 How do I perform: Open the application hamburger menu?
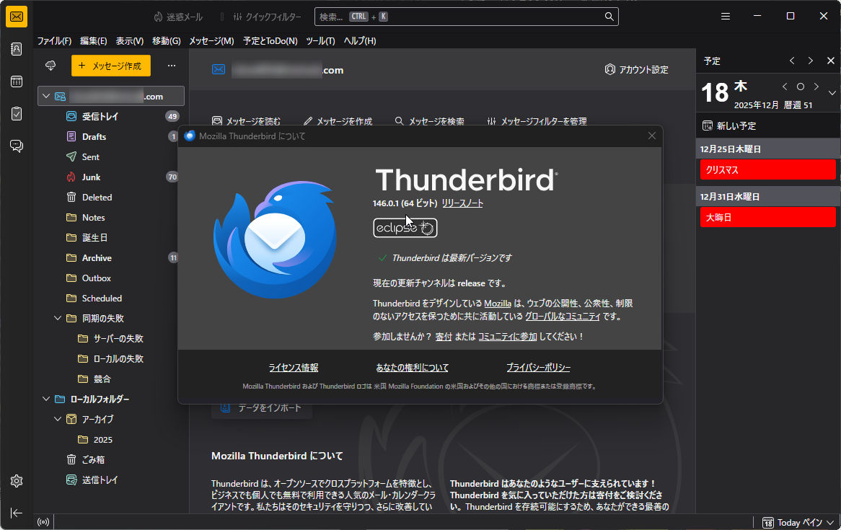pos(725,16)
